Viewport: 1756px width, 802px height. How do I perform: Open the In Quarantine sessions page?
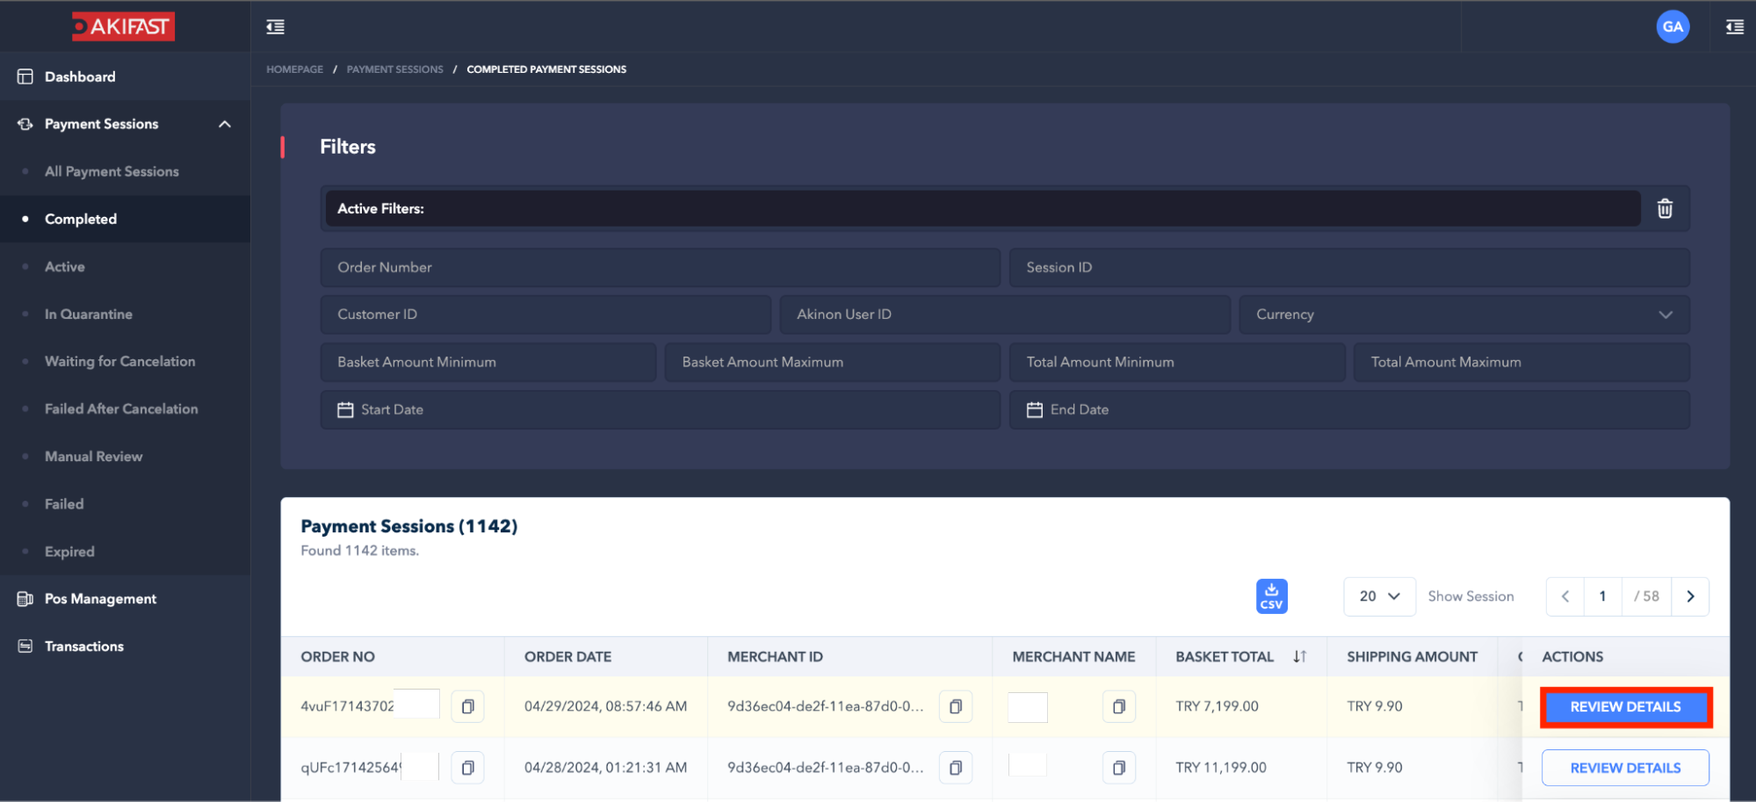(x=89, y=314)
